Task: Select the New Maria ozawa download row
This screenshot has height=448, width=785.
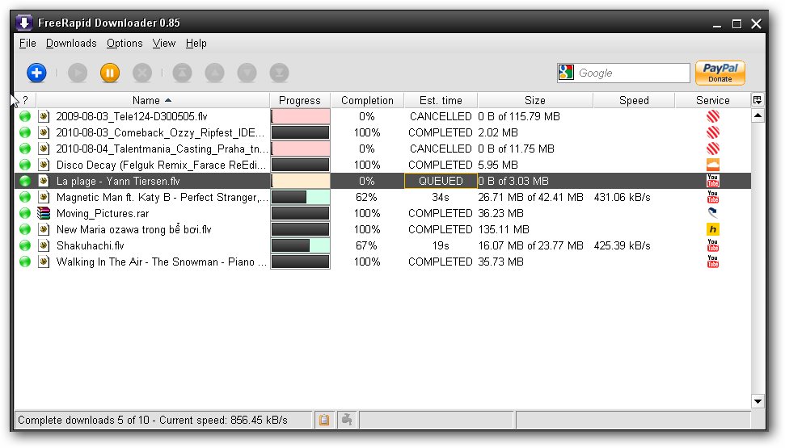Action: coord(382,229)
